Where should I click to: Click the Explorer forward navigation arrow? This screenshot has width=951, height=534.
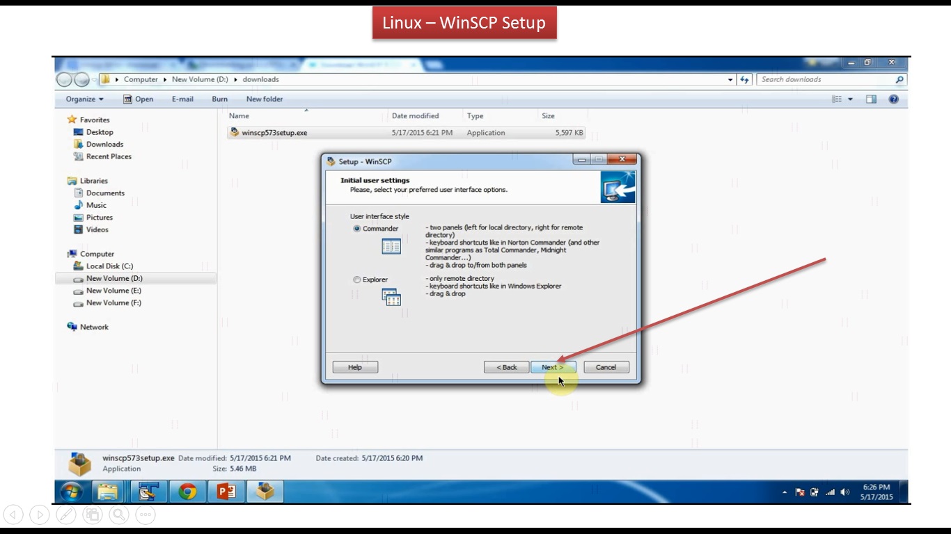pyautogui.click(x=82, y=79)
